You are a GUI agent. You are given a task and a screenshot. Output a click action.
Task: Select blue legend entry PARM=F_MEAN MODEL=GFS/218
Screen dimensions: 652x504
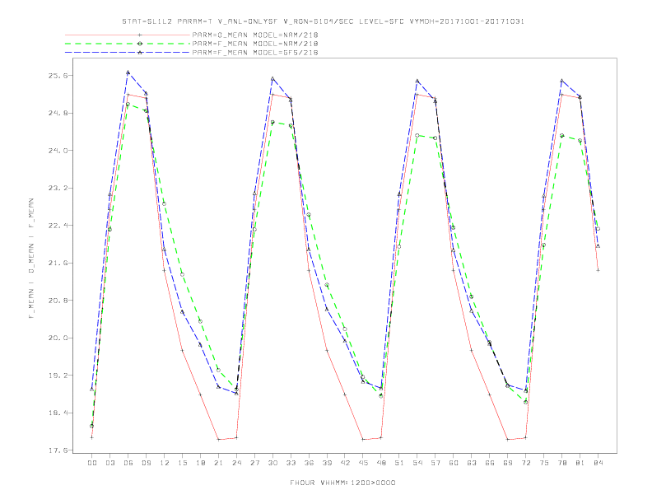(255, 53)
